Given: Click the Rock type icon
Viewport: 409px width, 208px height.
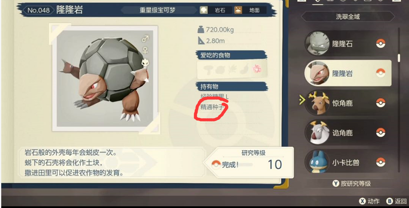Looking at the screenshot, I should point(204,10).
